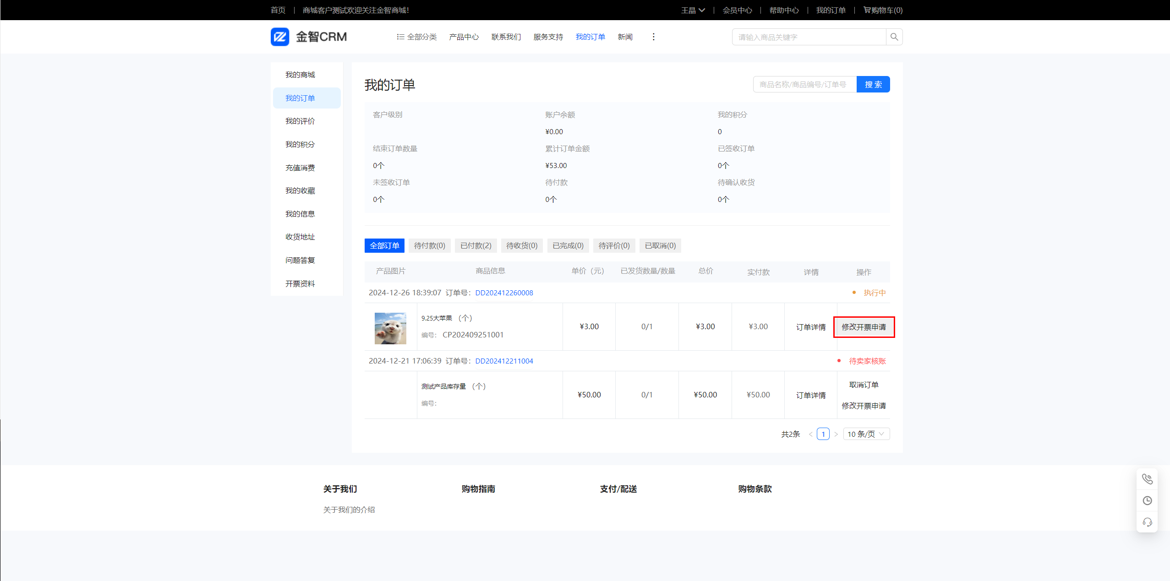Click 取消订单 for the second order
Image resolution: width=1170 pixels, height=581 pixels.
click(863, 385)
